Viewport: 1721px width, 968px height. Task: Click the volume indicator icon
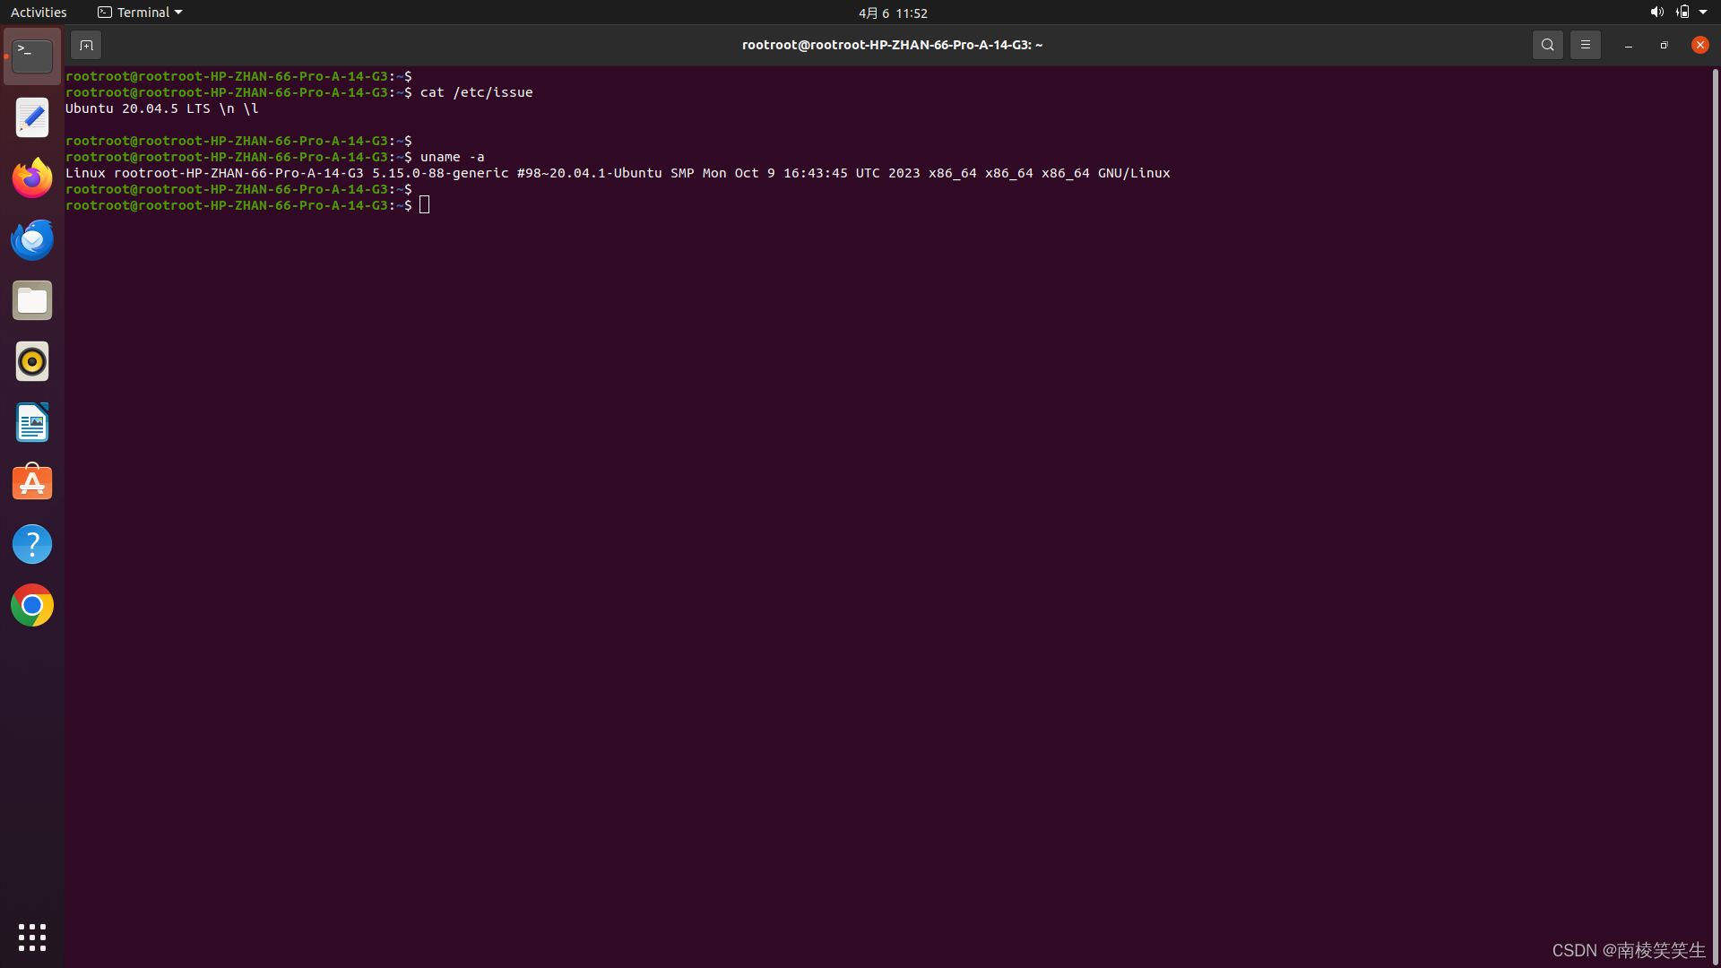tap(1656, 13)
